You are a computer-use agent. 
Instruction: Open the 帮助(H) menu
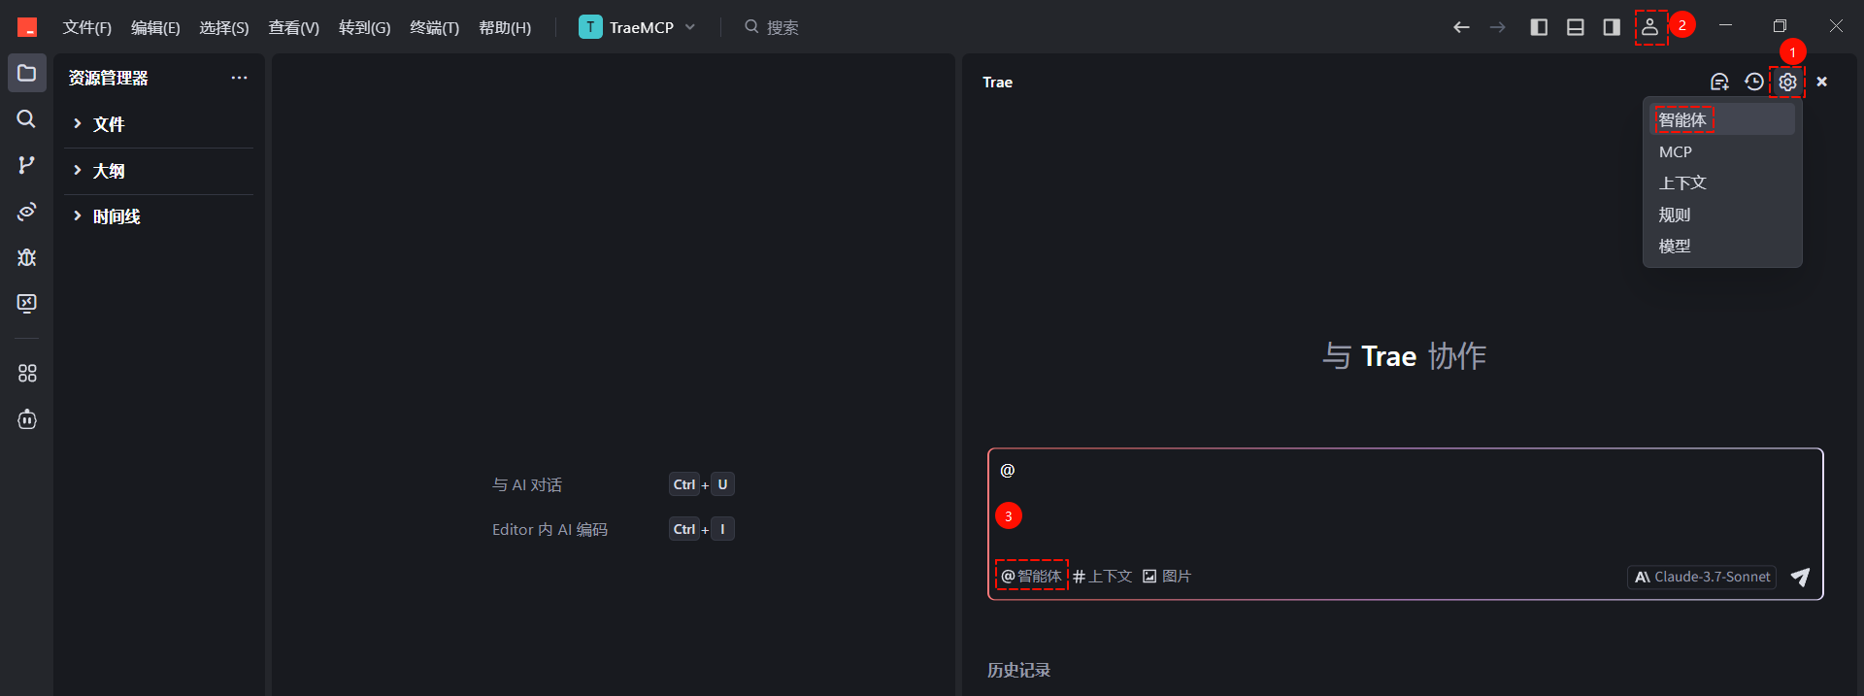505,27
